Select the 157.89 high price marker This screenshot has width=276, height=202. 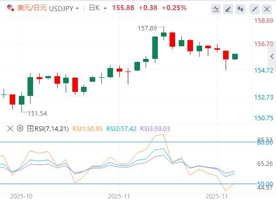click(x=147, y=28)
